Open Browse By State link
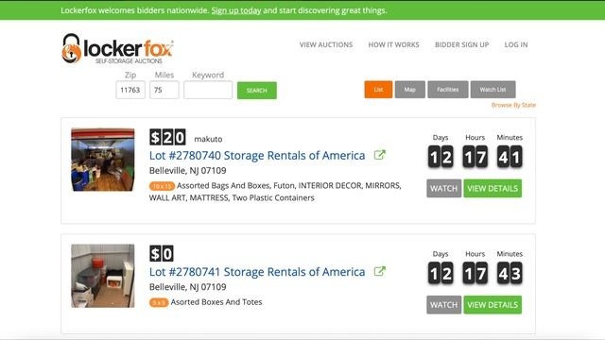 [x=513, y=105]
